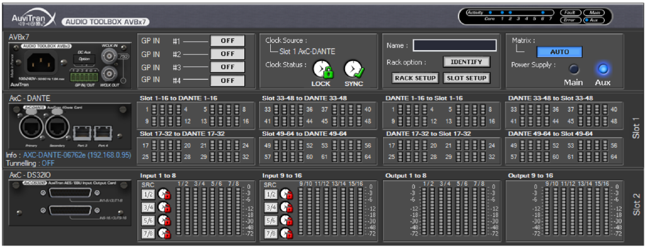645x248 pixels.
Task: Open SLOT SETUP
Action: click(x=467, y=78)
